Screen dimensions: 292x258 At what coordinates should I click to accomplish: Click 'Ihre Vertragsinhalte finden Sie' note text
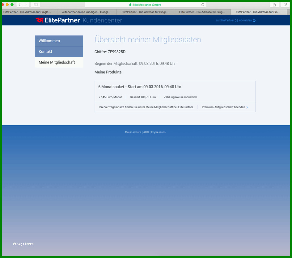[146, 107]
